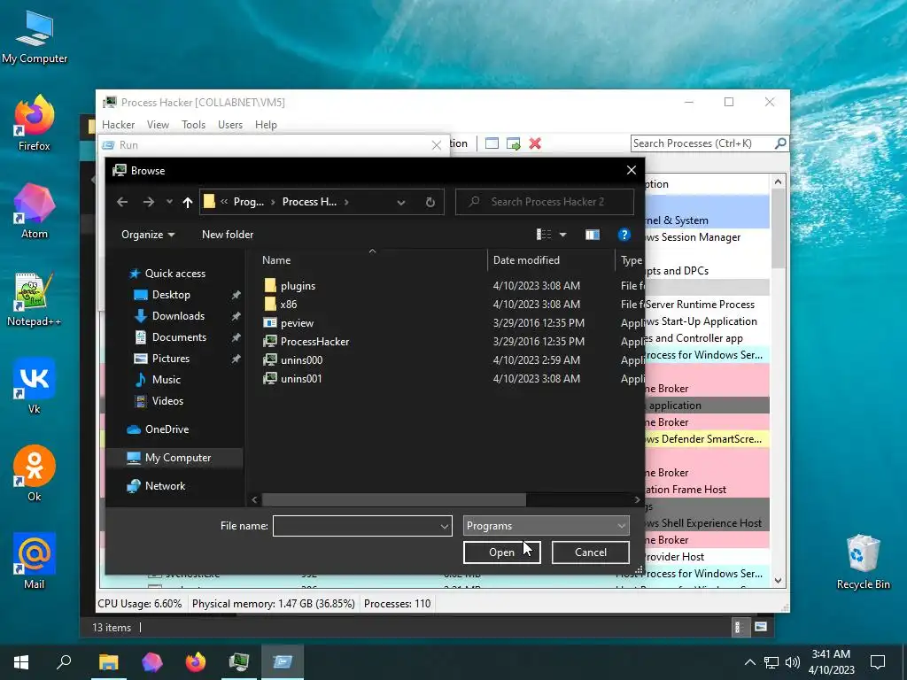Screen dimensions: 907x680
Task: Open the Help menu in Process Hacker
Action: click(x=266, y=125)
